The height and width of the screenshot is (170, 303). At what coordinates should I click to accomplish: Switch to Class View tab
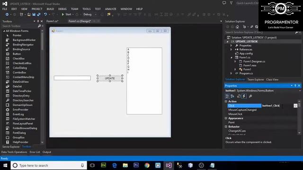(x=272, y=79)
